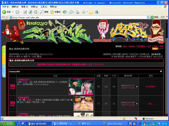Click the green side tab on left edge
Image resolution: width=169 pixels, height=126 pixels.
pos(4,50)
